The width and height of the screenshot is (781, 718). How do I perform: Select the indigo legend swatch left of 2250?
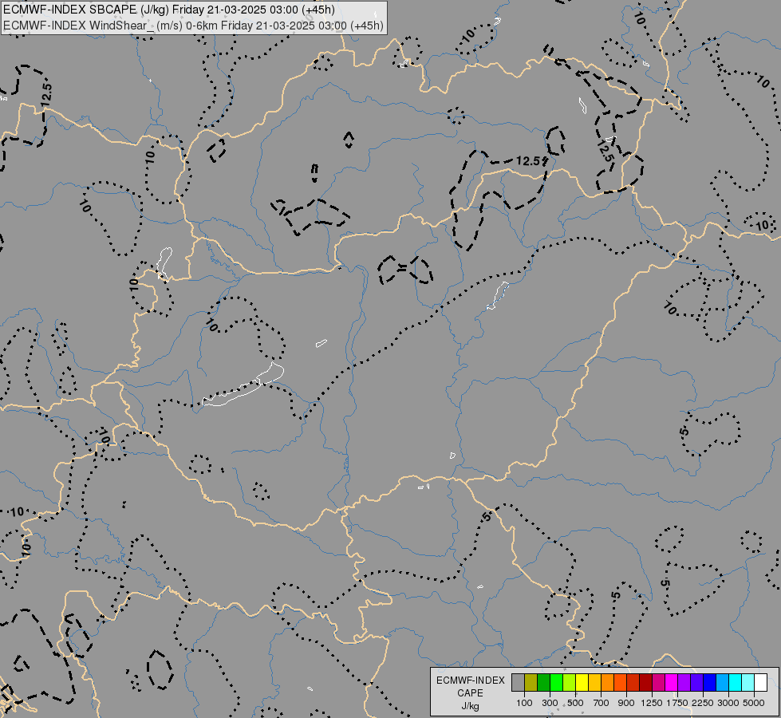(696, 682)
